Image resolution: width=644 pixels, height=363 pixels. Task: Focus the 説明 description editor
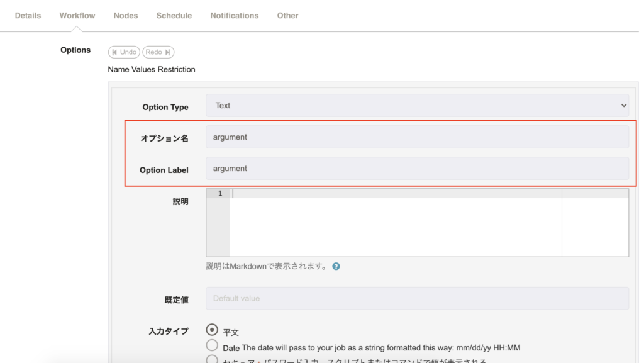[x=418, y=223]
